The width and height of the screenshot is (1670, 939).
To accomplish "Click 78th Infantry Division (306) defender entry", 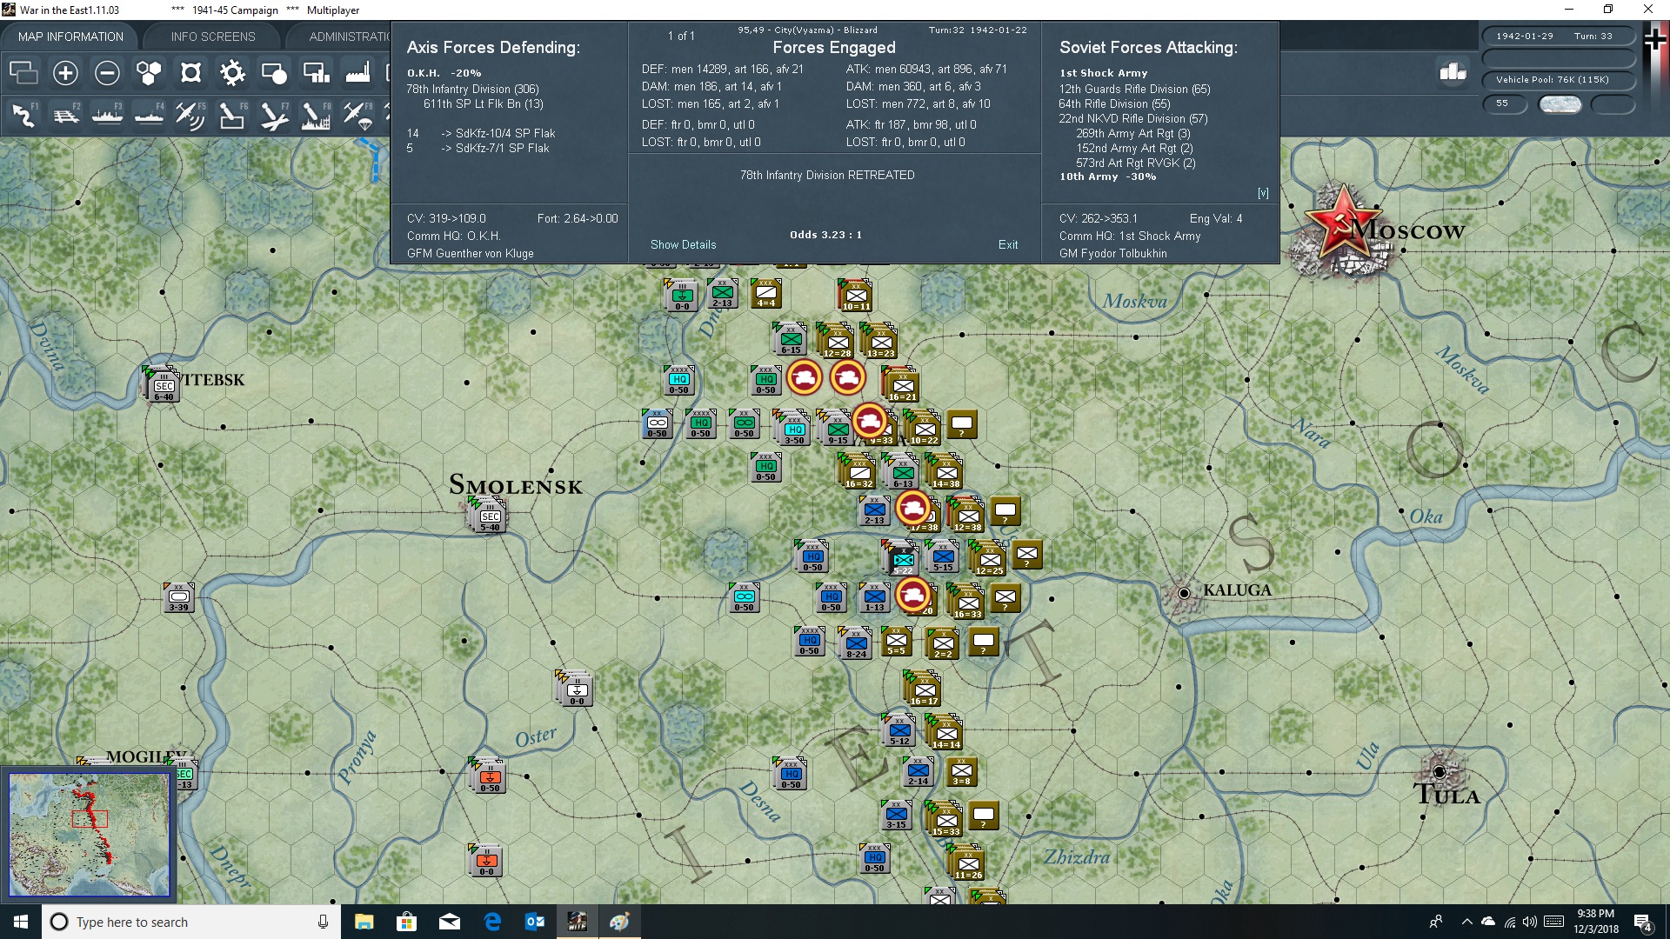I will tap(472, 89).
